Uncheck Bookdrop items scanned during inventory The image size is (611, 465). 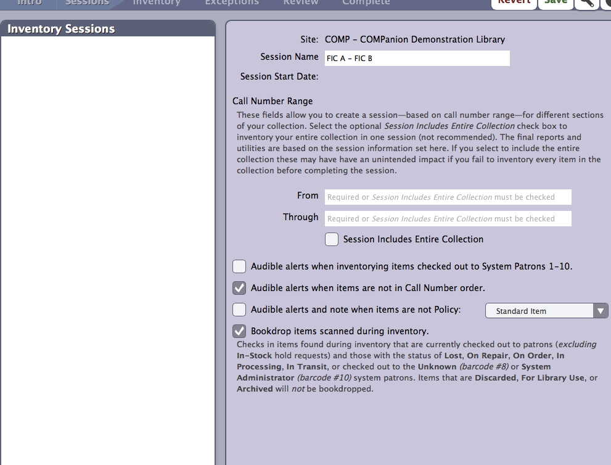pos(239,331)
